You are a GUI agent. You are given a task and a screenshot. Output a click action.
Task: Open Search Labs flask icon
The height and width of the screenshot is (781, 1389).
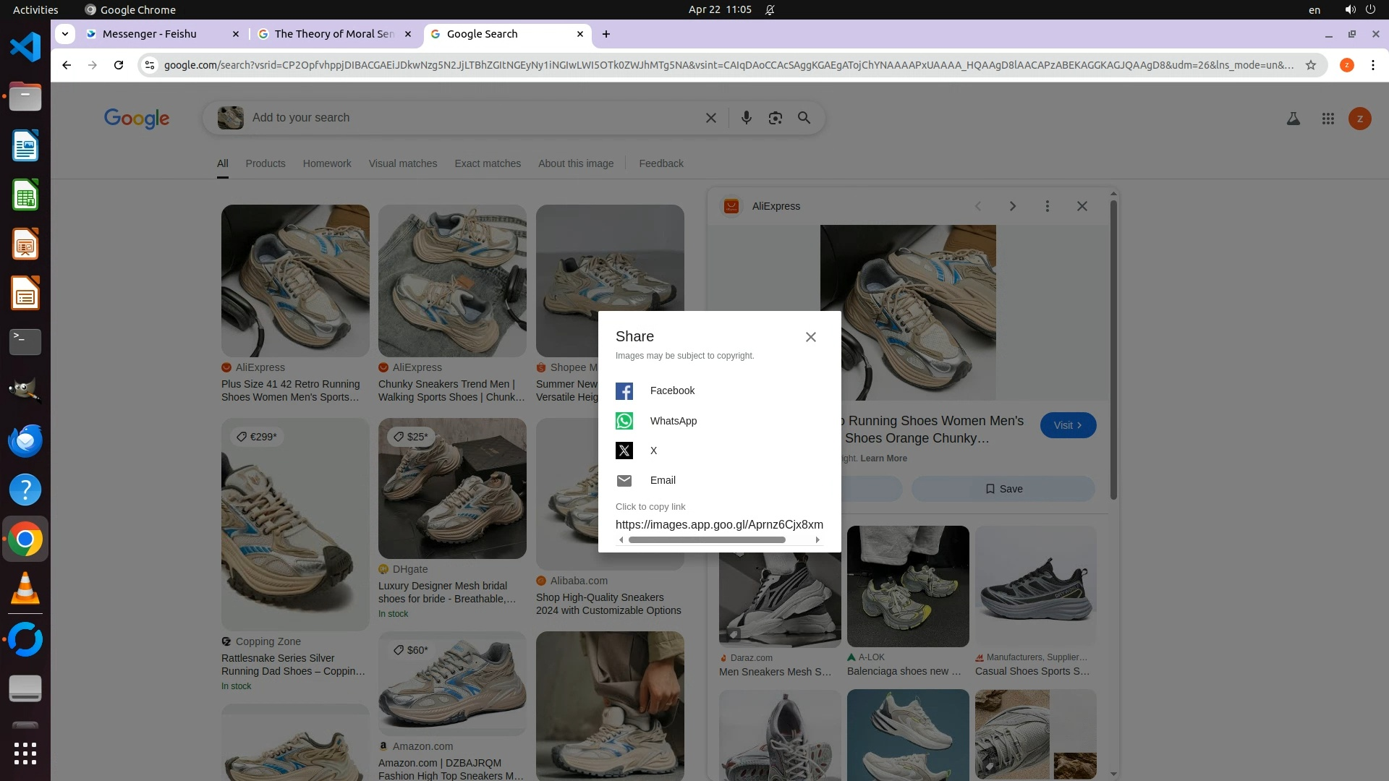click(x=1293, y=119)
